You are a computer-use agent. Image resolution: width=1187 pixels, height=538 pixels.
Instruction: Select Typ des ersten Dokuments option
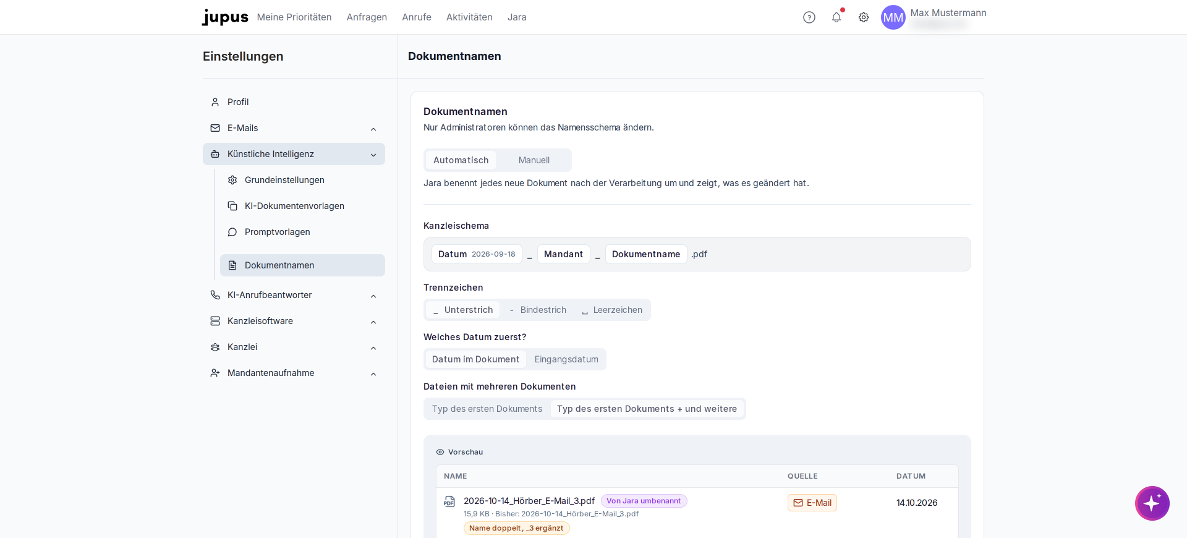pyautogui.click(x=487, y=409)
